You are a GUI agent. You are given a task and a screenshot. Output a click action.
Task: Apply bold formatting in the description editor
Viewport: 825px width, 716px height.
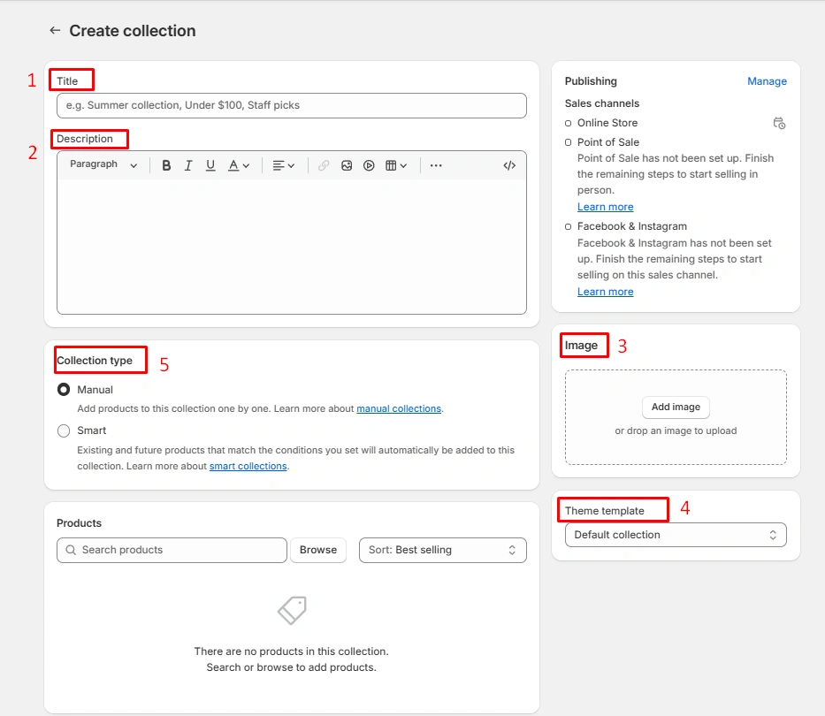click(x=166, y=164)
